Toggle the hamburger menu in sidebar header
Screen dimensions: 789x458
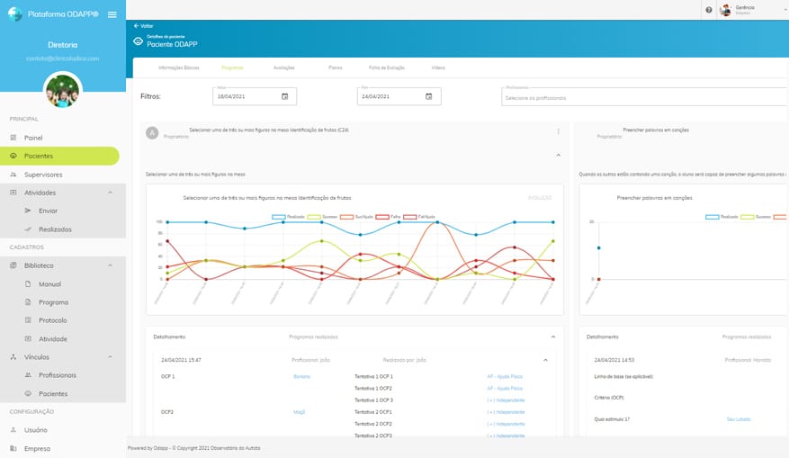tap(112, 14)
